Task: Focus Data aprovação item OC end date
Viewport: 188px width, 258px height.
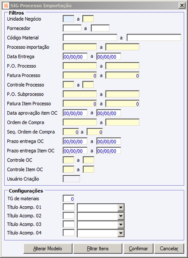Action: point(109,113)
